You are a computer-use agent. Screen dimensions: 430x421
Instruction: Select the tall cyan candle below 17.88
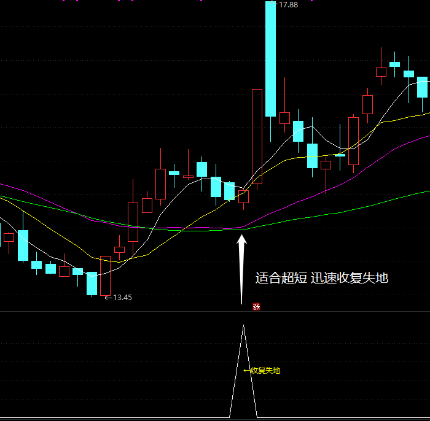270,59
